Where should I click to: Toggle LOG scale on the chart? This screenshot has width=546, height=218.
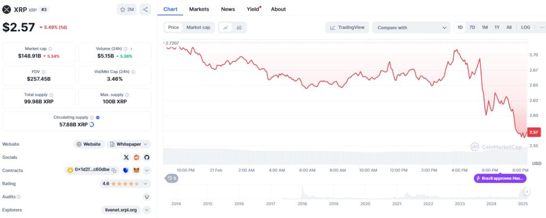(526, 27)
